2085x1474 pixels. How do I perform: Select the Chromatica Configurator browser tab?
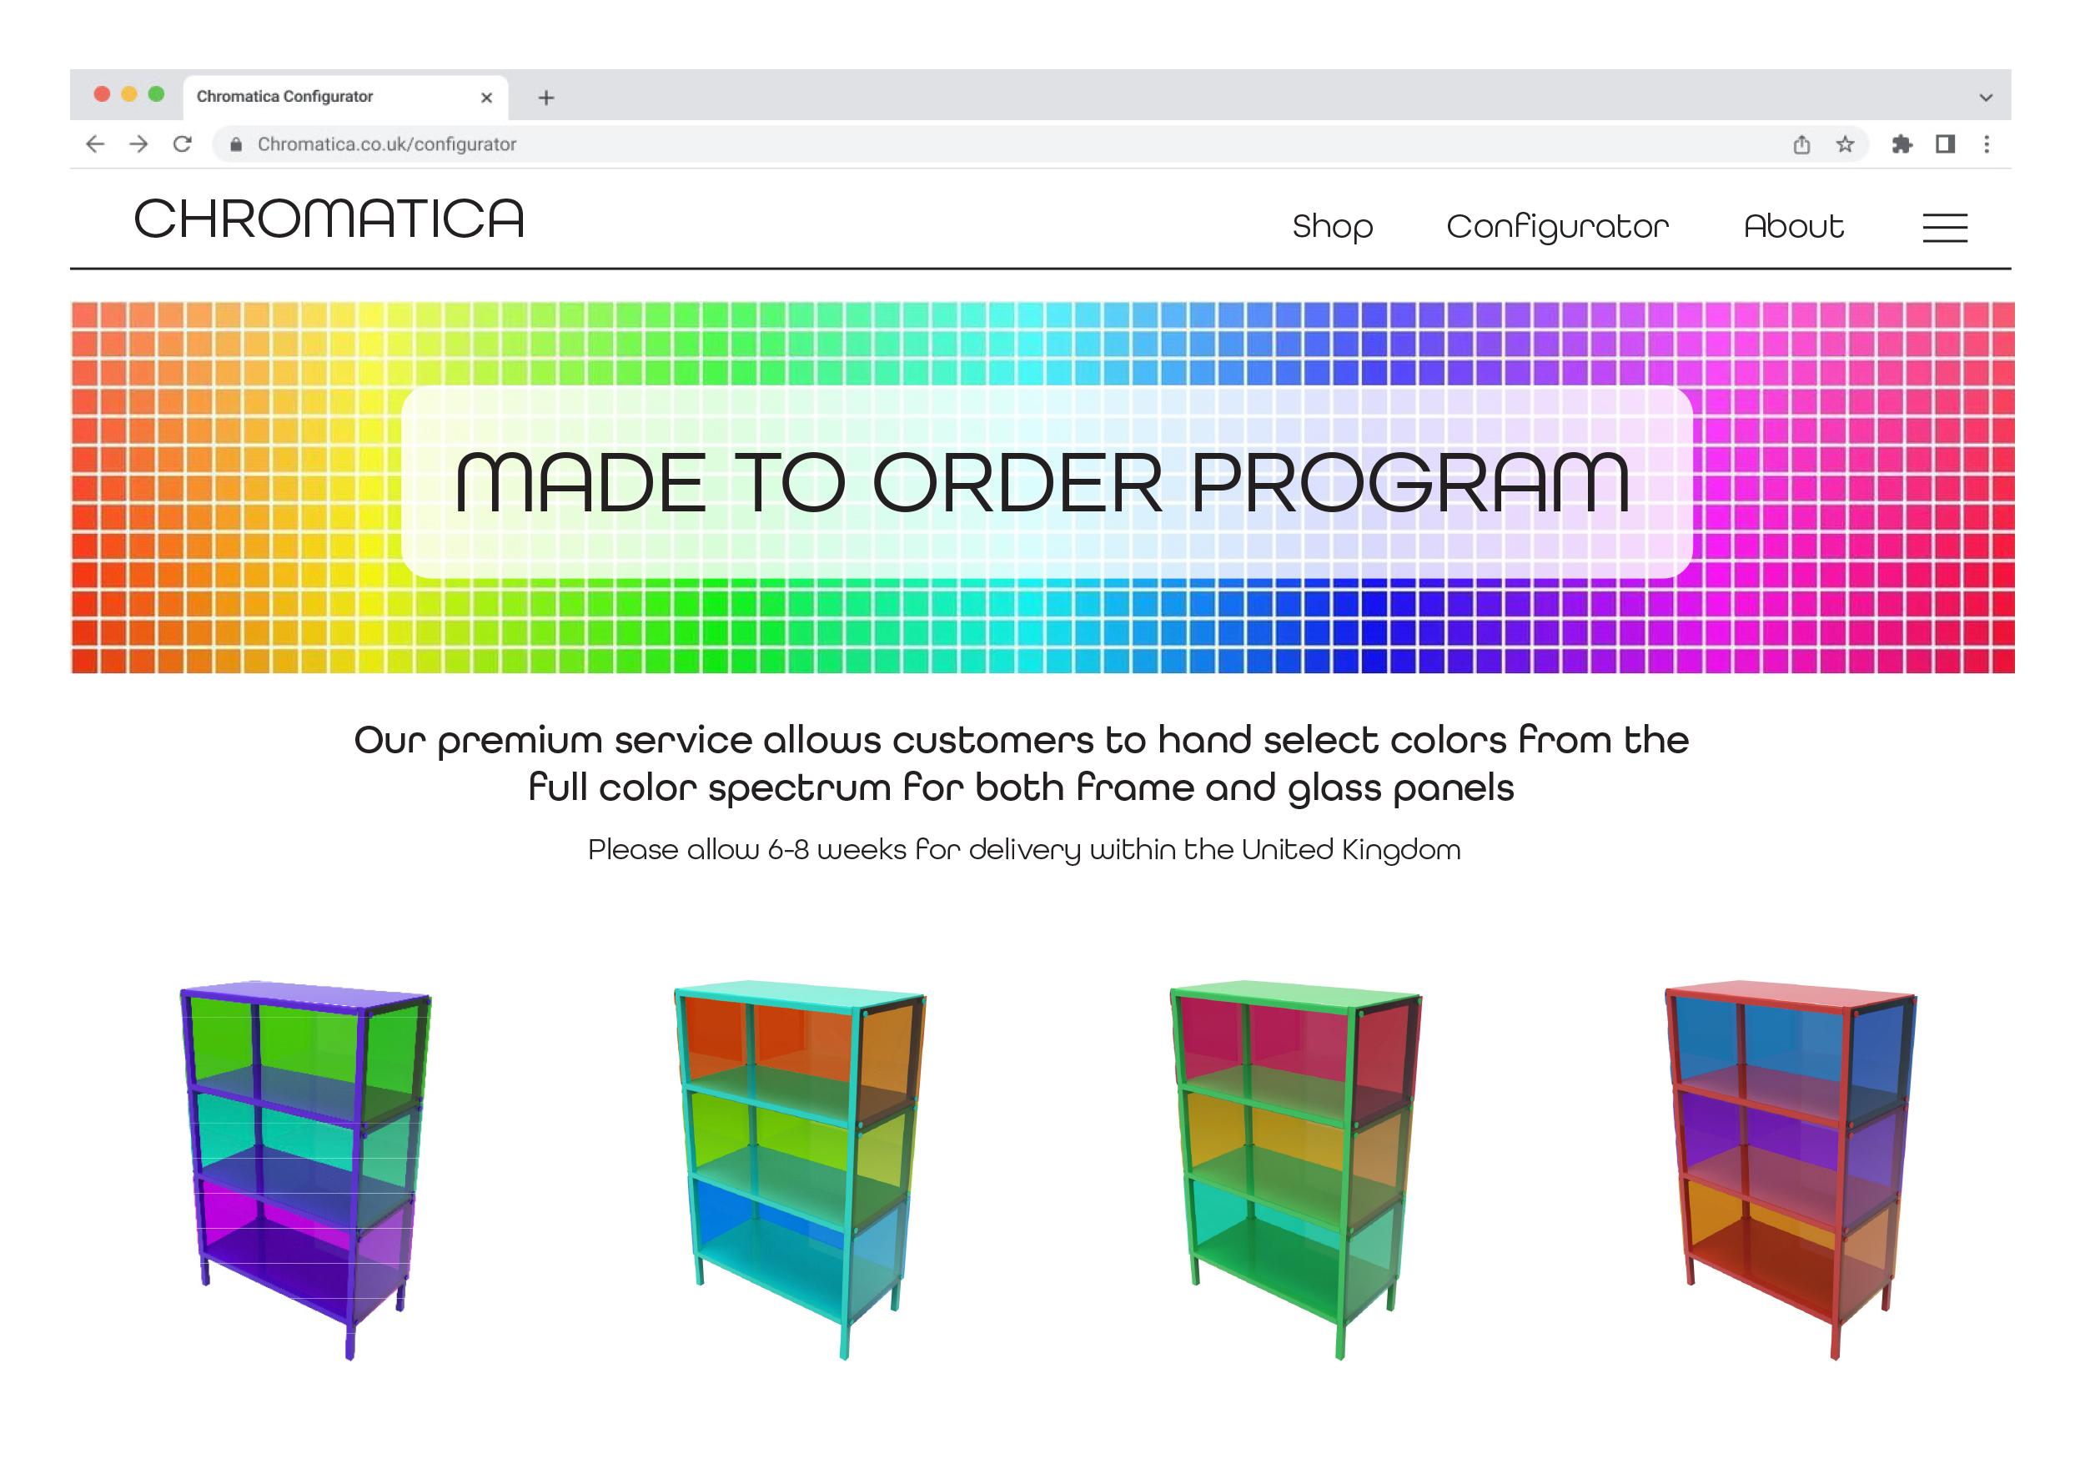(345, 97)
